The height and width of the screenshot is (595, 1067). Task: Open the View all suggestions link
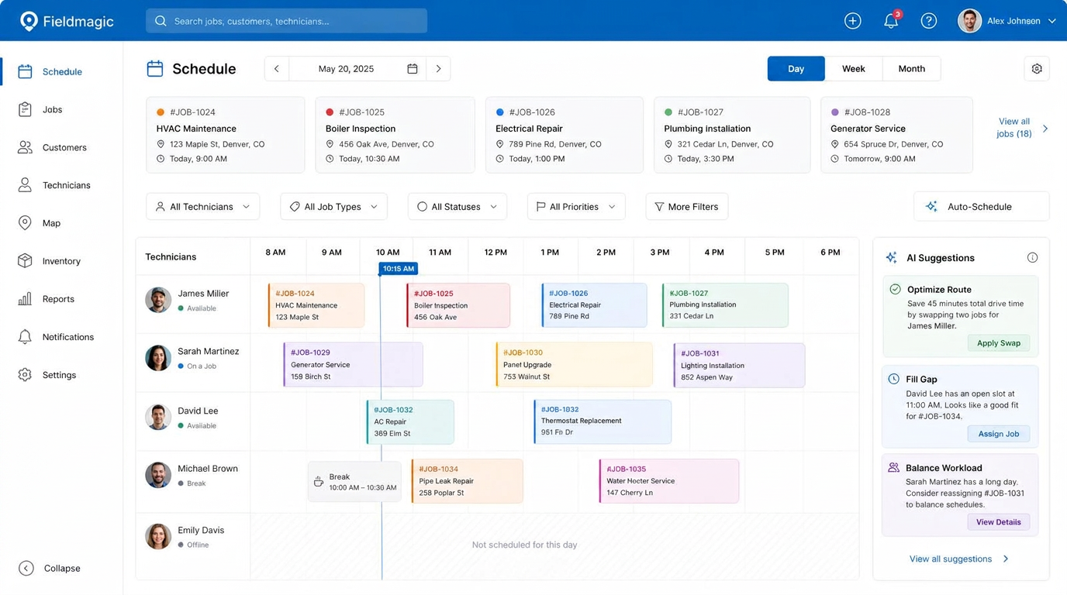[951, 559]
